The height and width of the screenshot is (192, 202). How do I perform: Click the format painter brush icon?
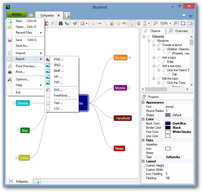(75, 23)
